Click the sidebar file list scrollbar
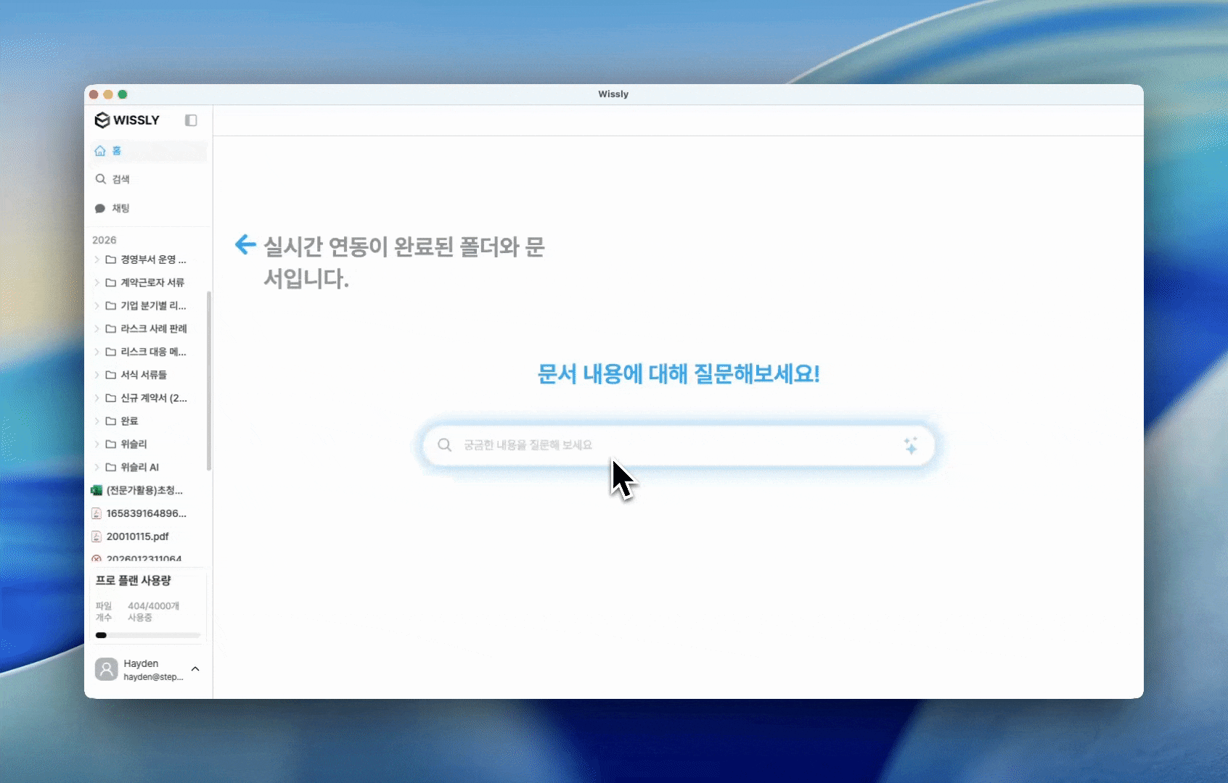 click(x=209, y=381)
